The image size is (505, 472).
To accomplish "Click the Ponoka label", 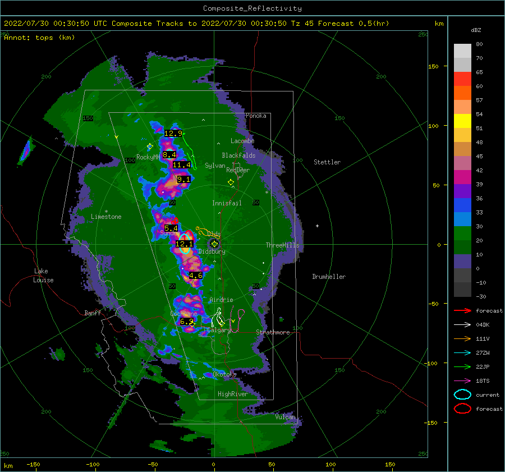I will click(x=256, y=116).
